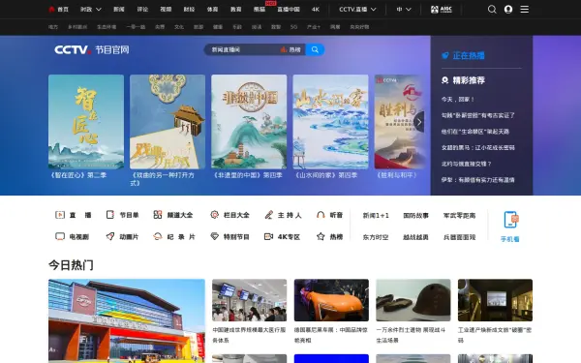The width and height of the screenshot is (581, 363).
Task: Open the user account avatar icon
Action: [508, 10]
